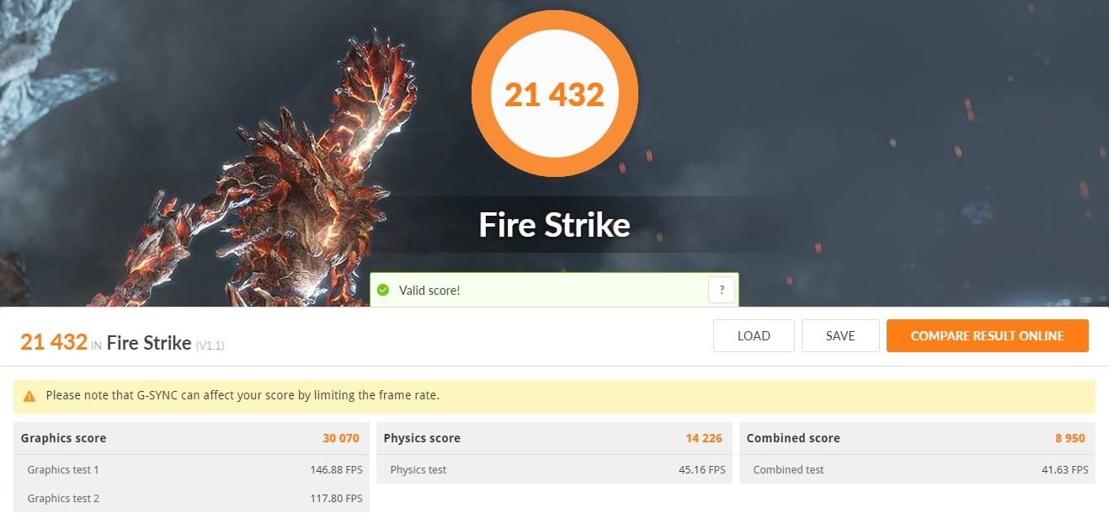This screenshot has height=519, width=1109.
Task: Open the question mark help button
Action: point(722,290)
